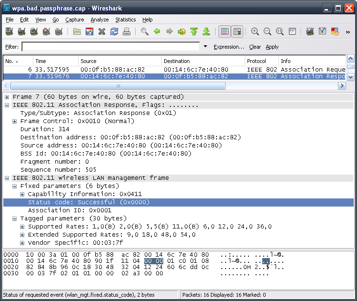Image resolution: width=357 pixels, height=301 pixels.
Task: Toggle auto scroll in live capture
Action: click(x=237, y=31)
